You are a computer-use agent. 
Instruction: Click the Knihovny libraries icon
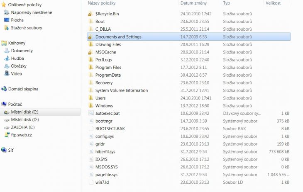pos(4,43)
